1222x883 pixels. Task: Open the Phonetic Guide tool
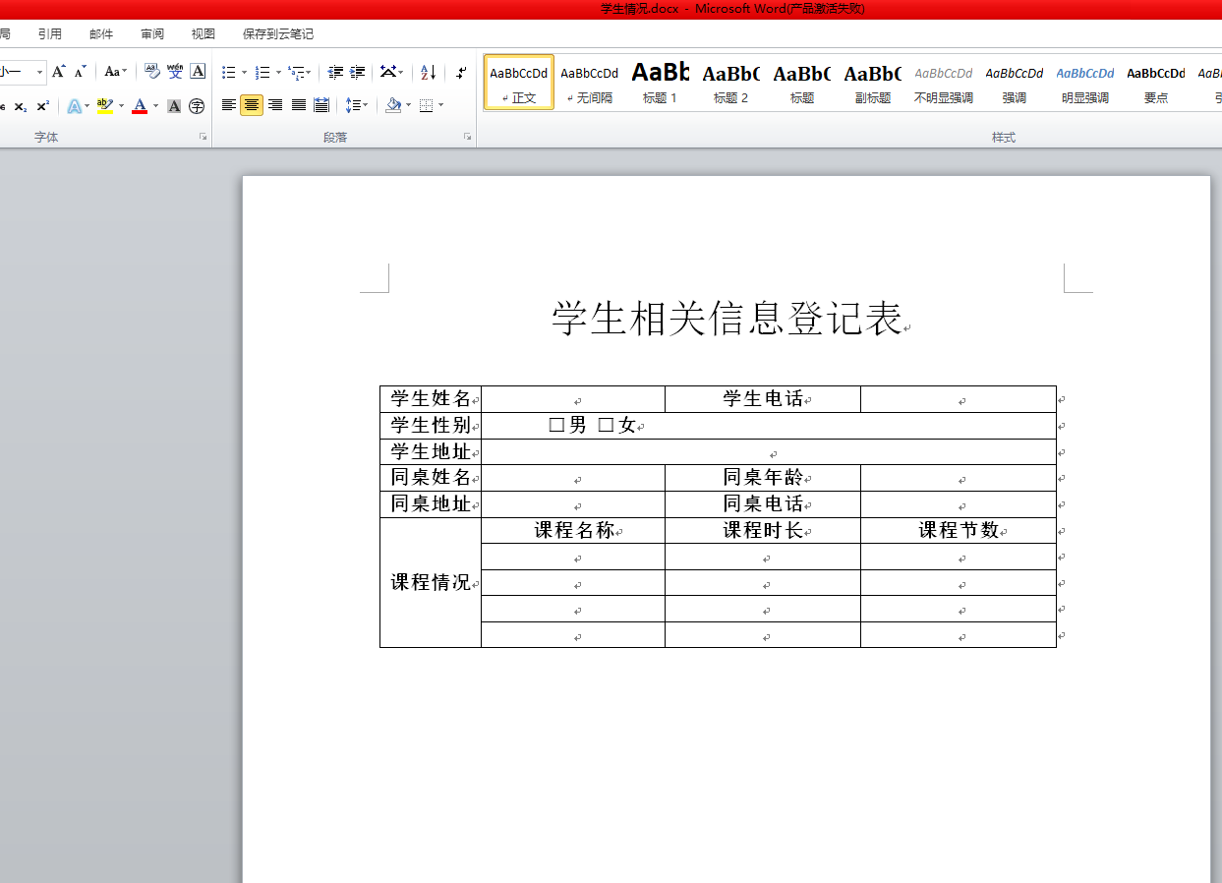click(175, 72)
